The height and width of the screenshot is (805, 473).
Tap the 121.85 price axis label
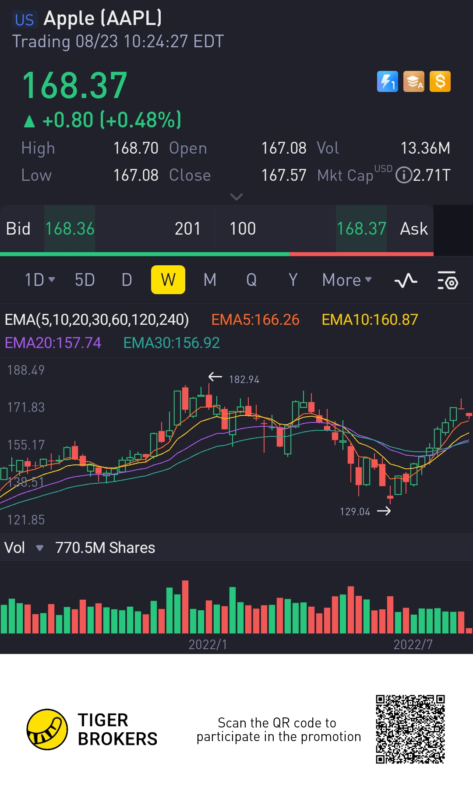click(x=26, y=520)
